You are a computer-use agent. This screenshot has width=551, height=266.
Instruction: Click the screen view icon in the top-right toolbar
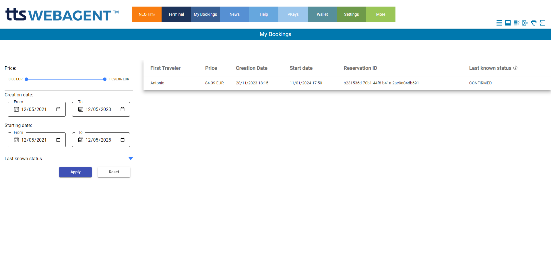508,23
